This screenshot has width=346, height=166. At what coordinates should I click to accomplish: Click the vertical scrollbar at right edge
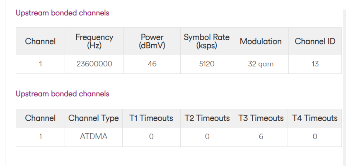tap(344, 88)
